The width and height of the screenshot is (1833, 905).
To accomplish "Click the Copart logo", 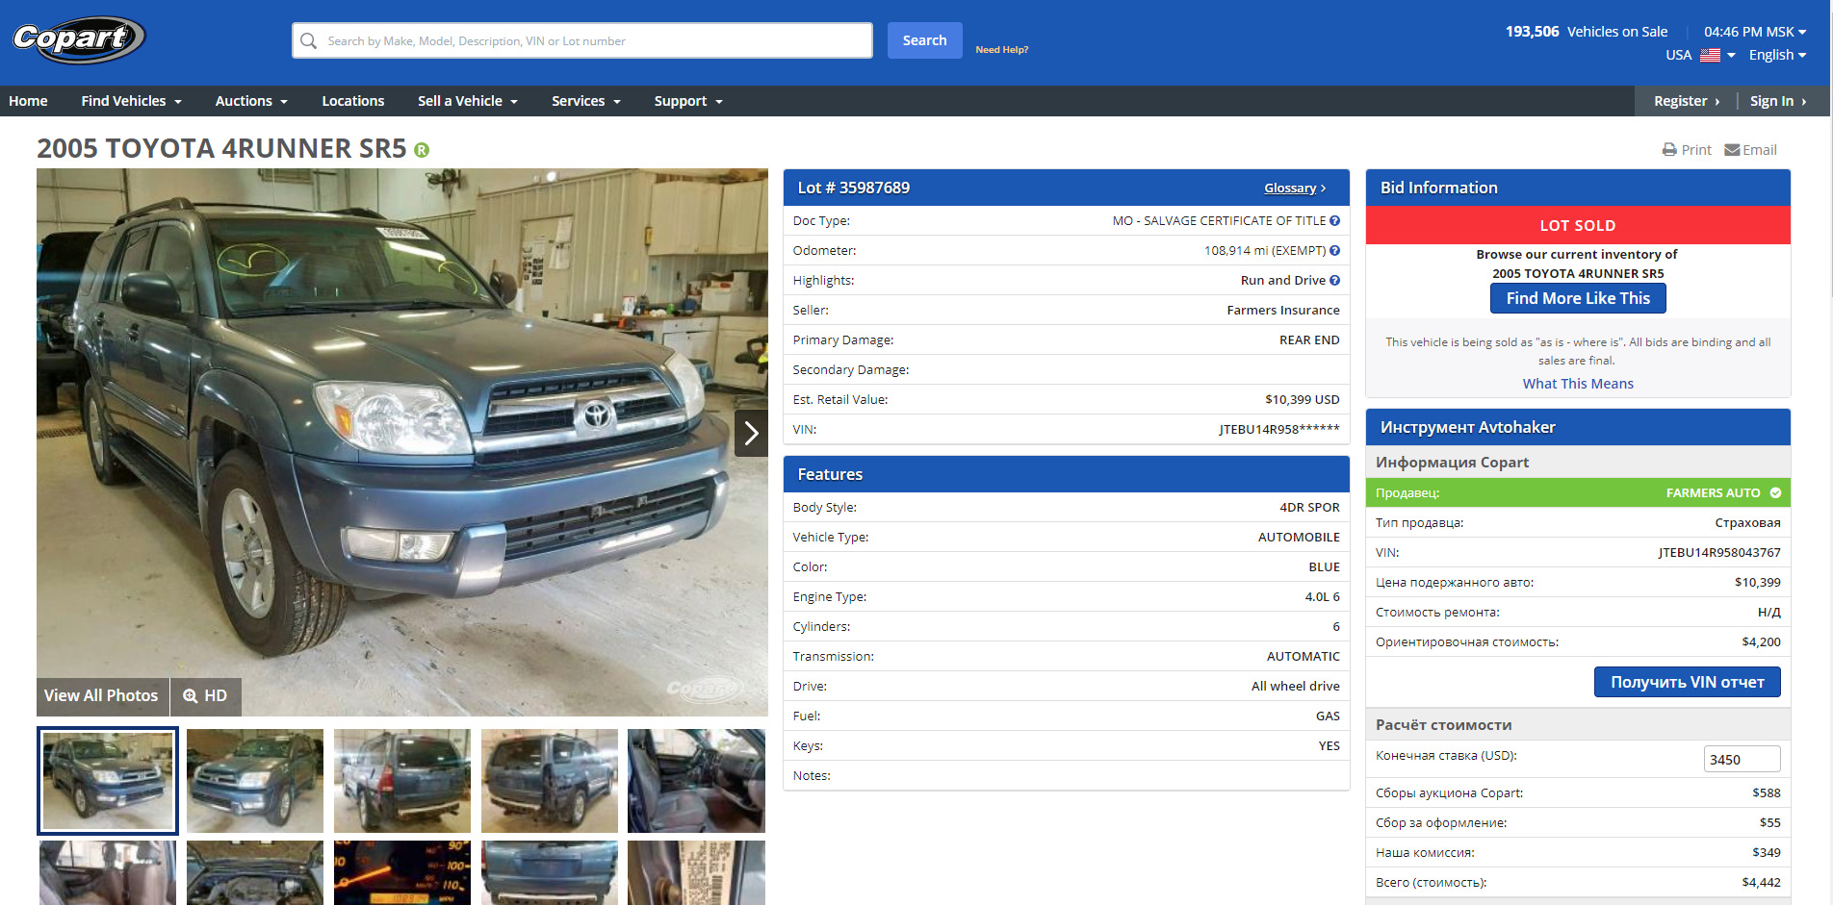I will [78, 39].
